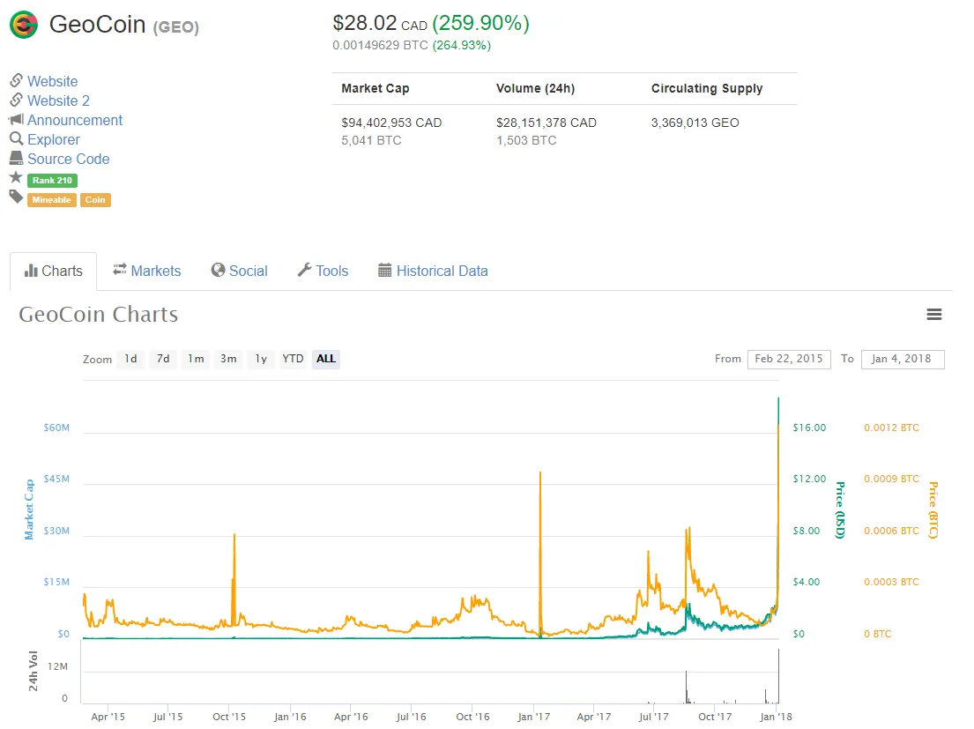This screenshot has width=974, height=729.
Task: Click the Price (BTC) axis label
Action: point(933,510)
